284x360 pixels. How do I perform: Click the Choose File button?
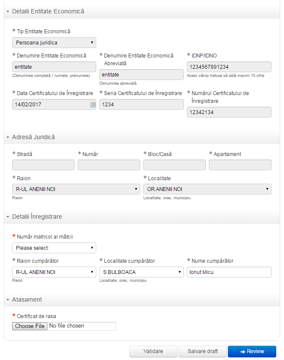(30, 326)
